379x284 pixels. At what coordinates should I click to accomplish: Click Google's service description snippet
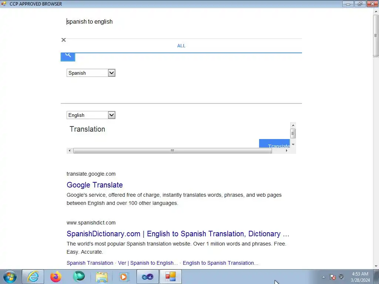point(174,199)
